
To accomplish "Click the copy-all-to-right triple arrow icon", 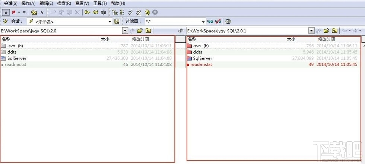I will (87, 12).
